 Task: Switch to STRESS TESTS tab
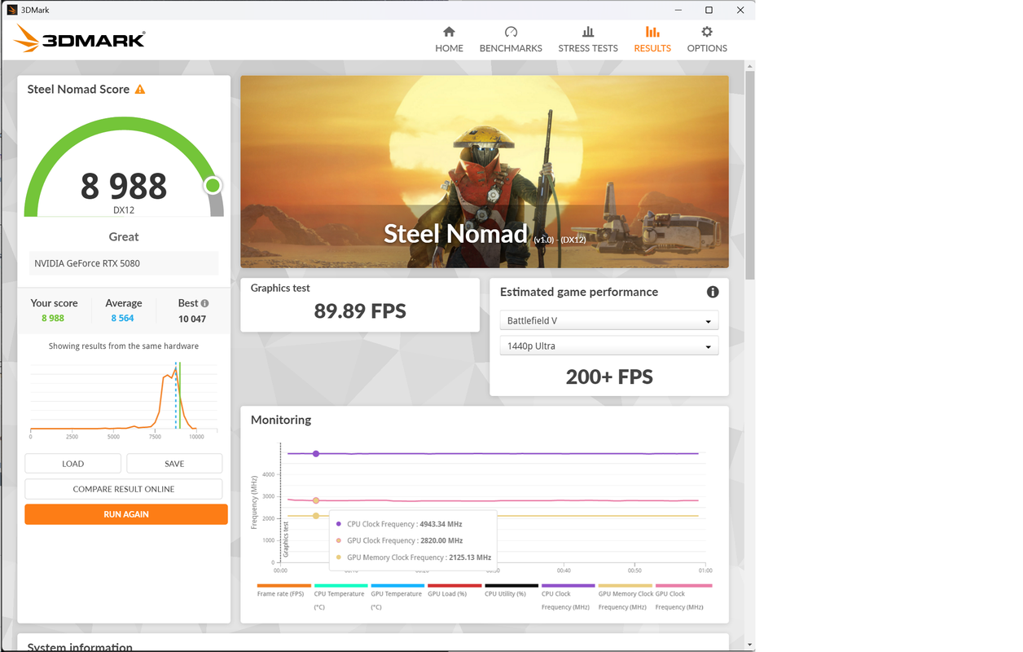(588, 39)
